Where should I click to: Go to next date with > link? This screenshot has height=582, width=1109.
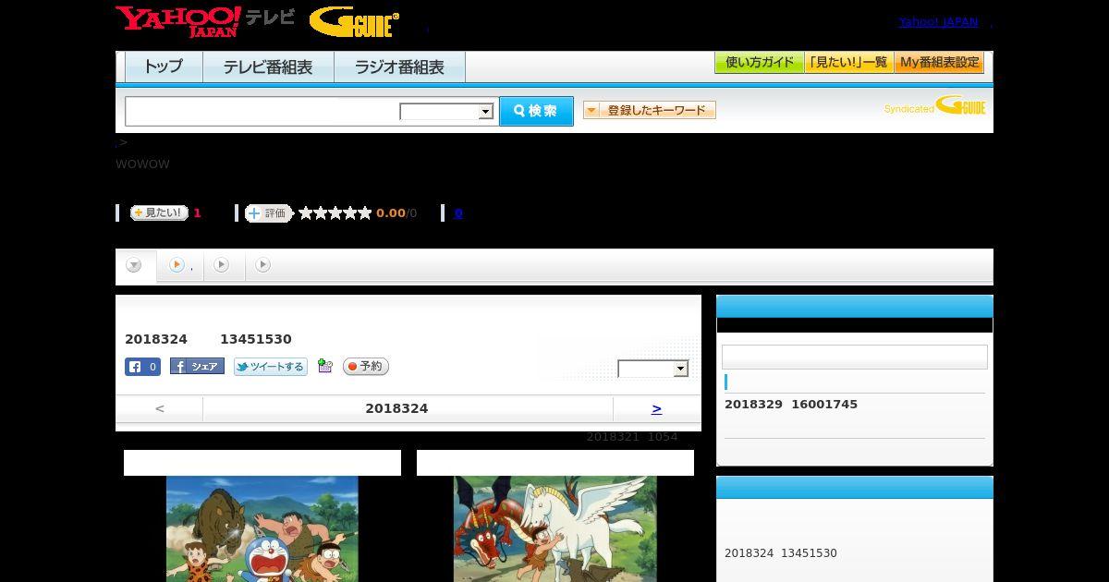click(x=656, y=408)
